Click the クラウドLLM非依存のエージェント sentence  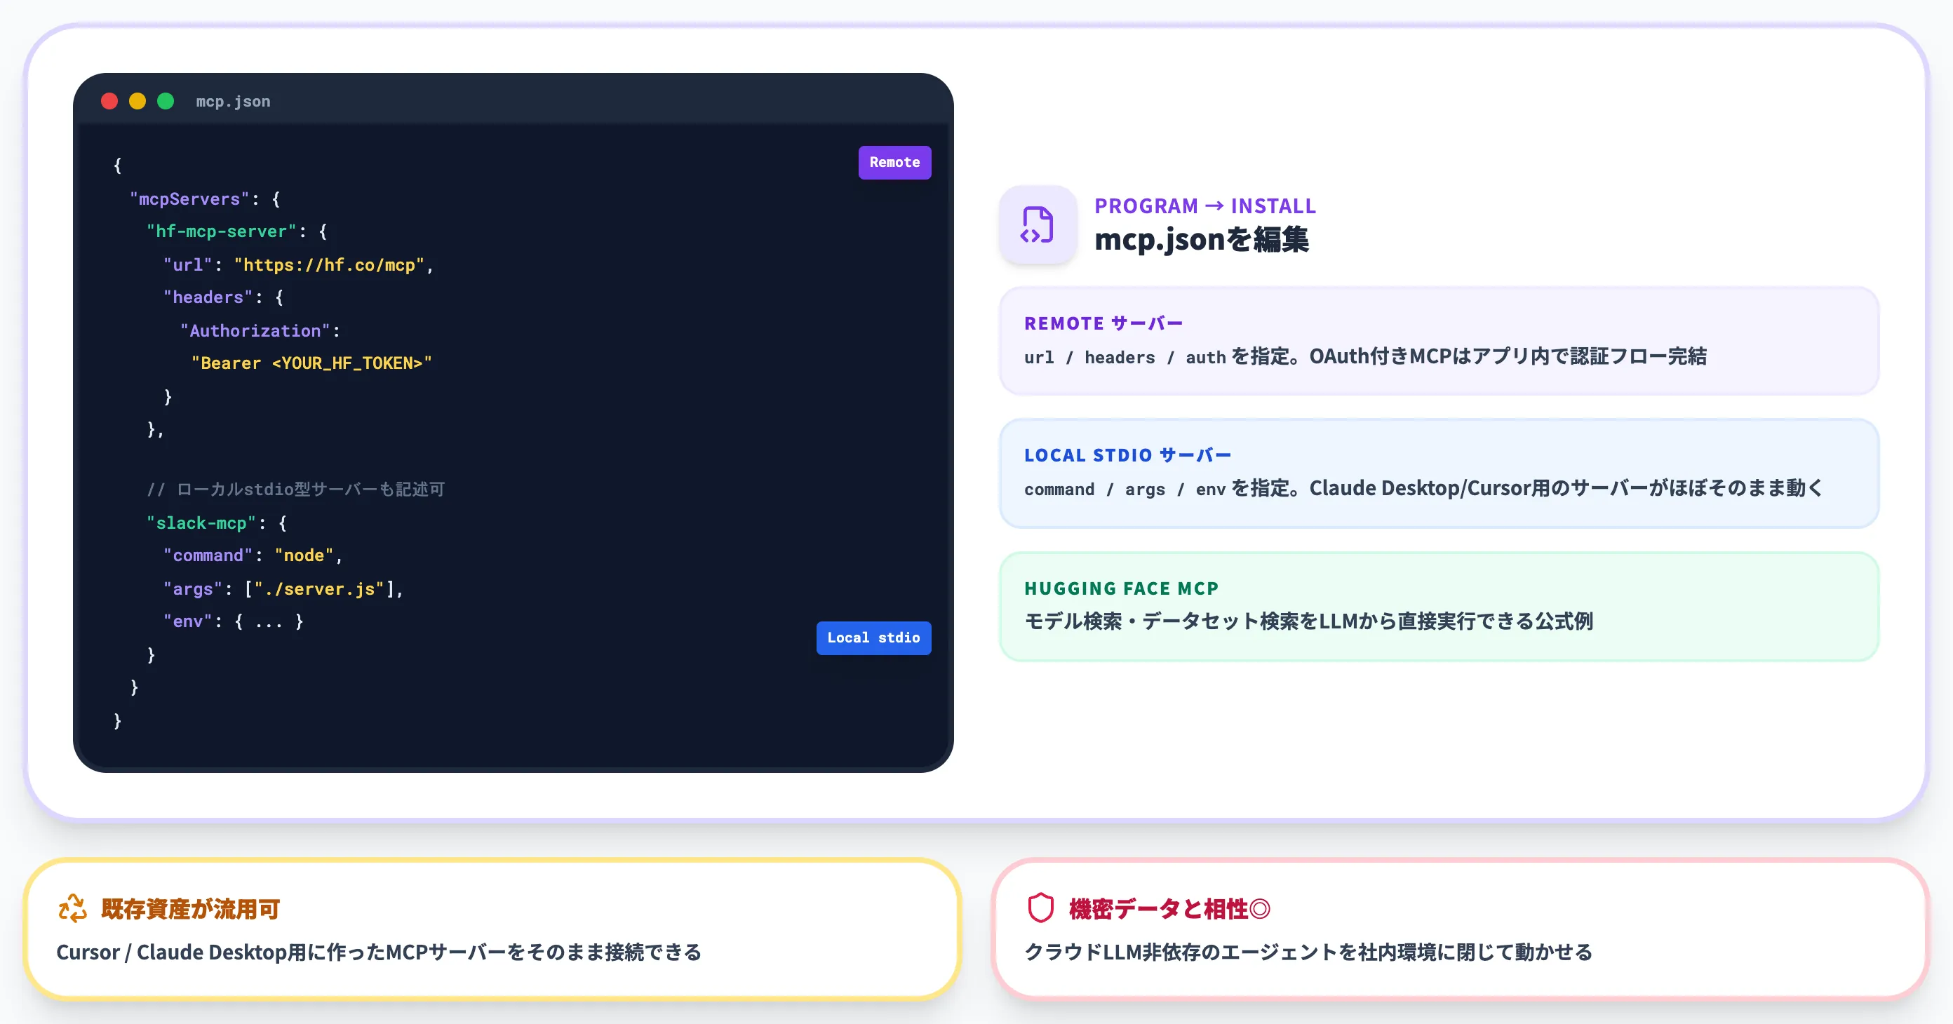(1308, 952)
